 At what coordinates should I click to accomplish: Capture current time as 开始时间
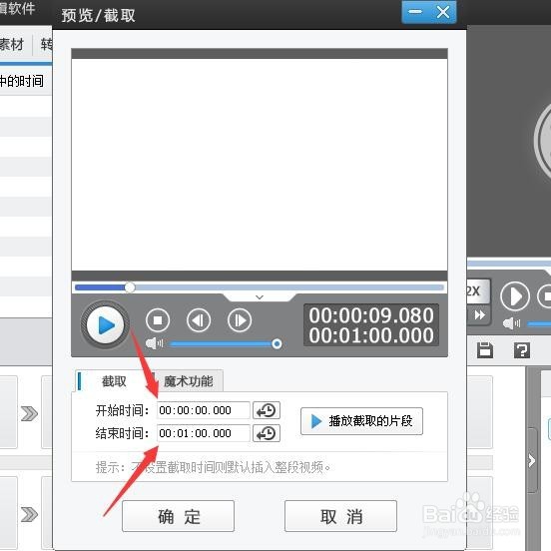coord(267,410)
